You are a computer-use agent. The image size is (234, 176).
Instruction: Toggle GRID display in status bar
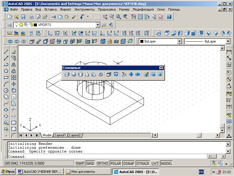click(x=90, y=163)
